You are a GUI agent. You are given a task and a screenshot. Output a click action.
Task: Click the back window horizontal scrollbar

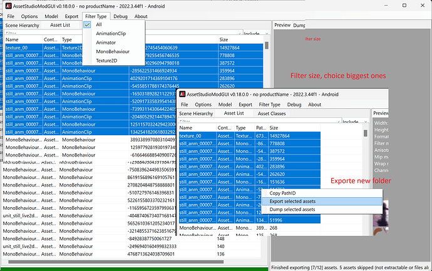coord(116,262)
